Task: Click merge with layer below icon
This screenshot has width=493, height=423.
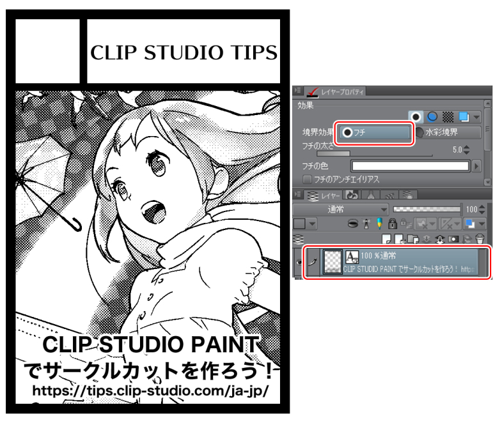Action: (440, 239)
